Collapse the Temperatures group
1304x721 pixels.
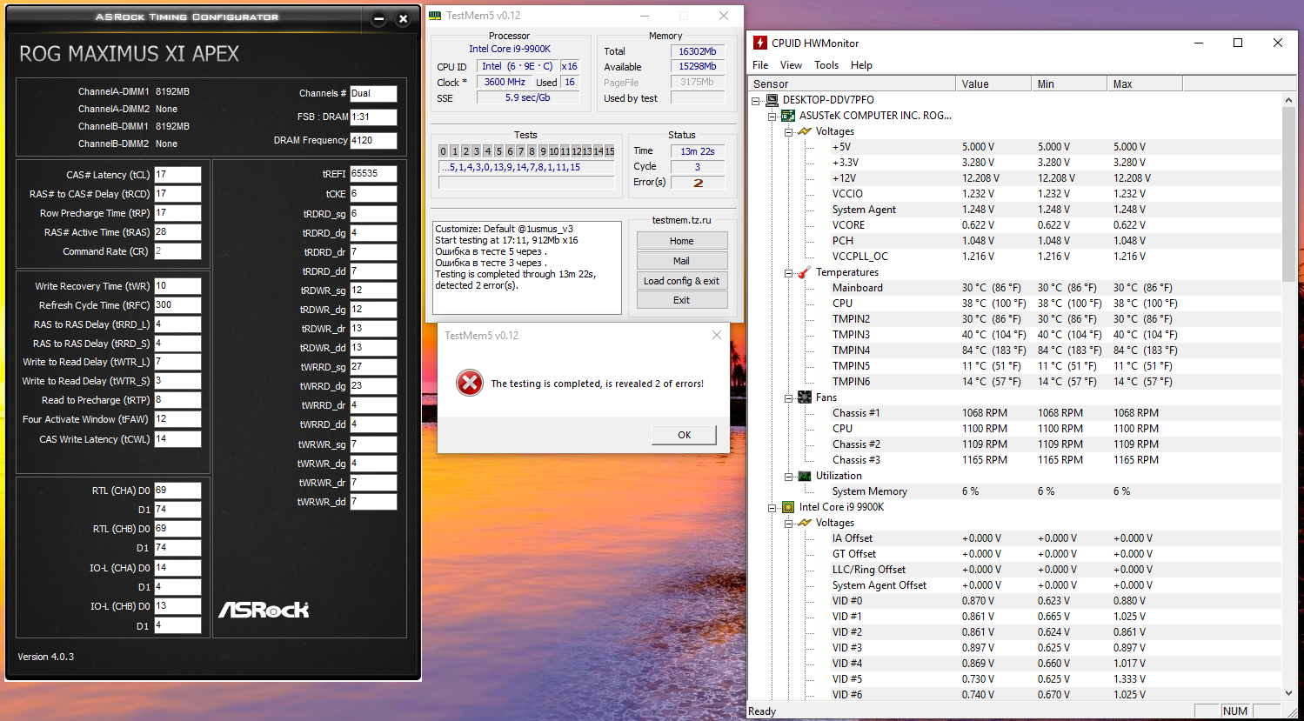tap(789, 272)
